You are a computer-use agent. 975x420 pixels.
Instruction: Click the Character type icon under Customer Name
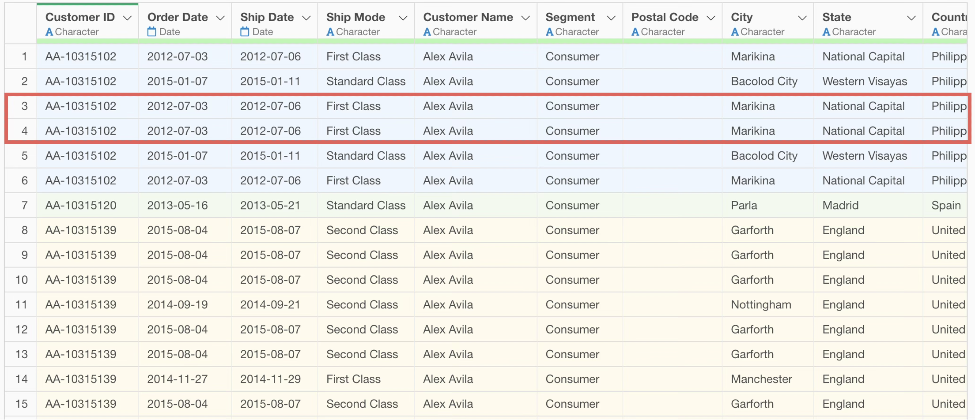click(427, 32)
